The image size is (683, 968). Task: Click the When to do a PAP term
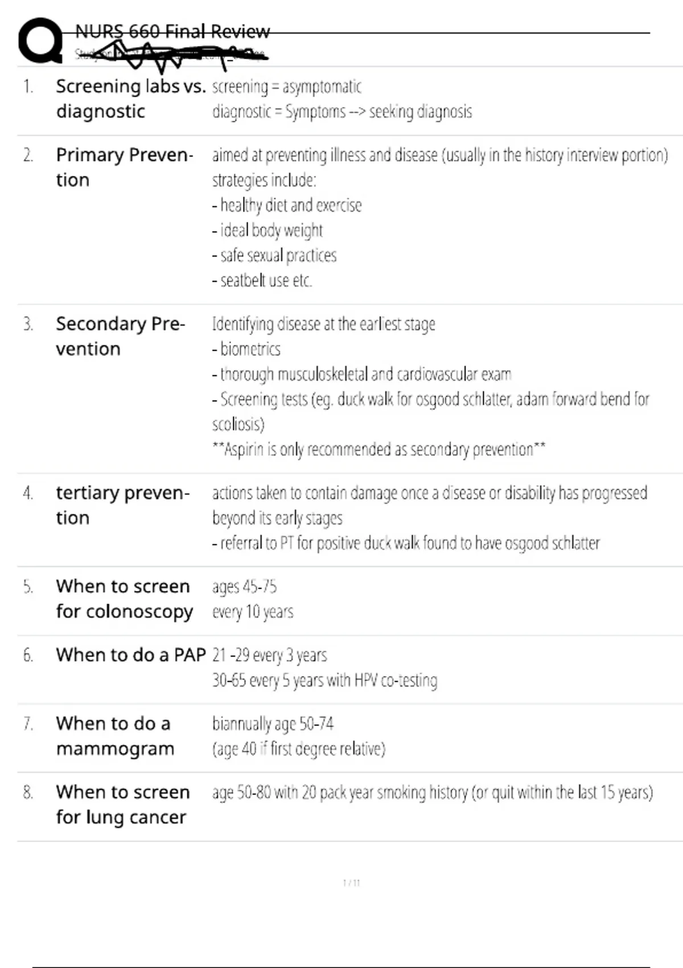click(x=130, y=655)
